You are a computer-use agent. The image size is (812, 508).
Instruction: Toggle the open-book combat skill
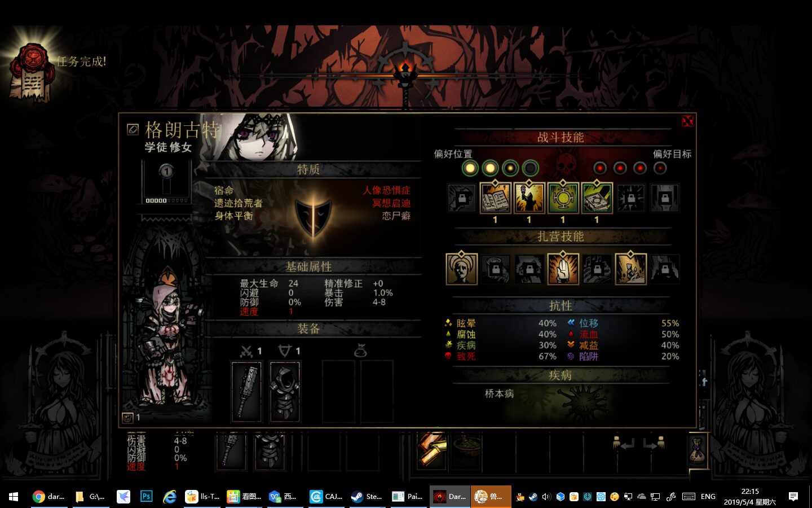495,198
